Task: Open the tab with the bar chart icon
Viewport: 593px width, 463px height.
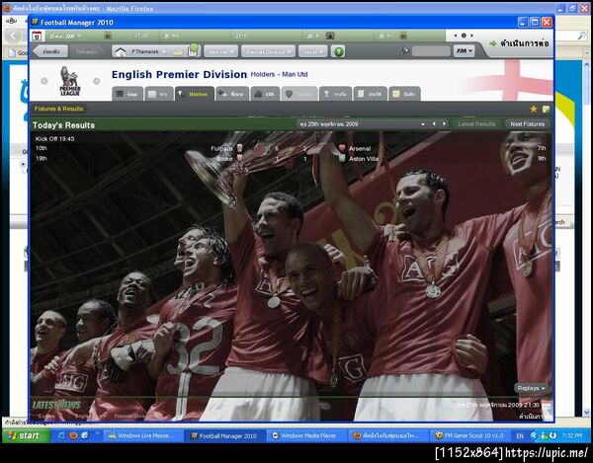Action: point(265,94)
